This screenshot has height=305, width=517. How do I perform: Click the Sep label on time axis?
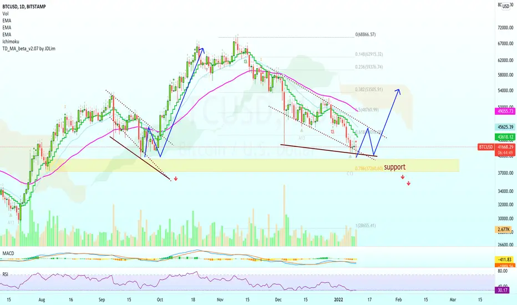click(102, 299)
